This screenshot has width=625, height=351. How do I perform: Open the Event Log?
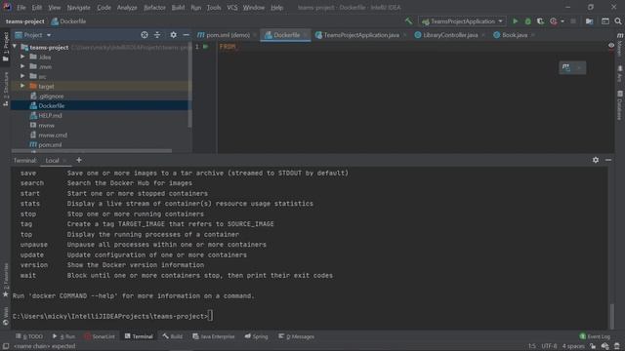[x=595, y=336]
